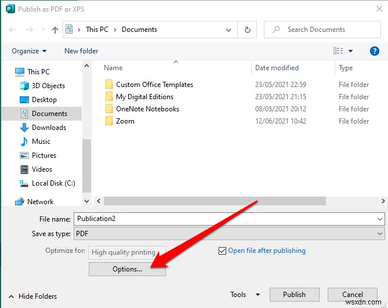
Task: Click navigation pane scroll up arrow
Action: [x=86, y=66]
